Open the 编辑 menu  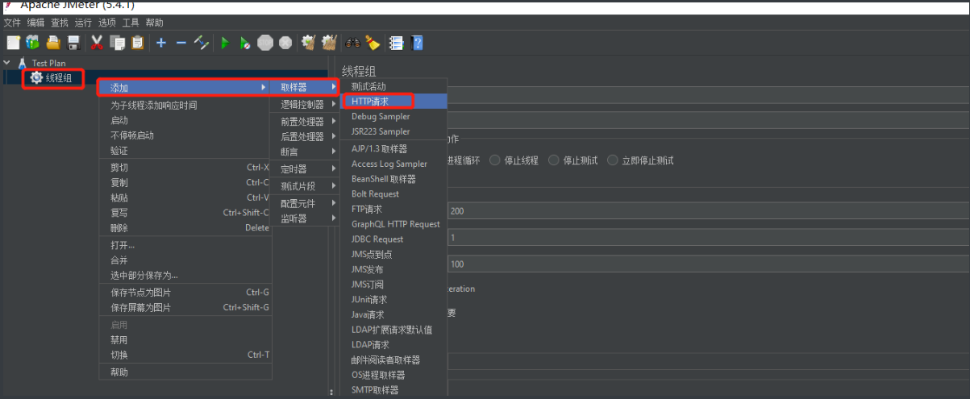point(35,23)
